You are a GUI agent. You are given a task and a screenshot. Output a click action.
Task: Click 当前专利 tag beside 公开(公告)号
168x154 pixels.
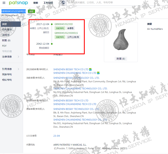pyautogui.click(x=60, y=37)
